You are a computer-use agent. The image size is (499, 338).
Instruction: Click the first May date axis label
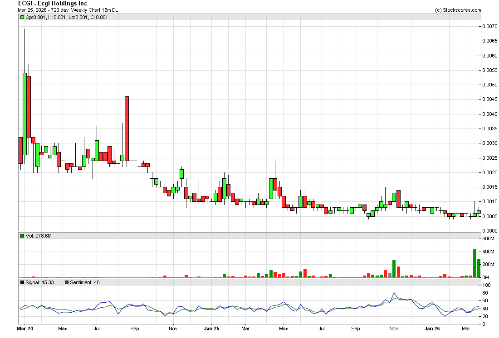point(63,329)
